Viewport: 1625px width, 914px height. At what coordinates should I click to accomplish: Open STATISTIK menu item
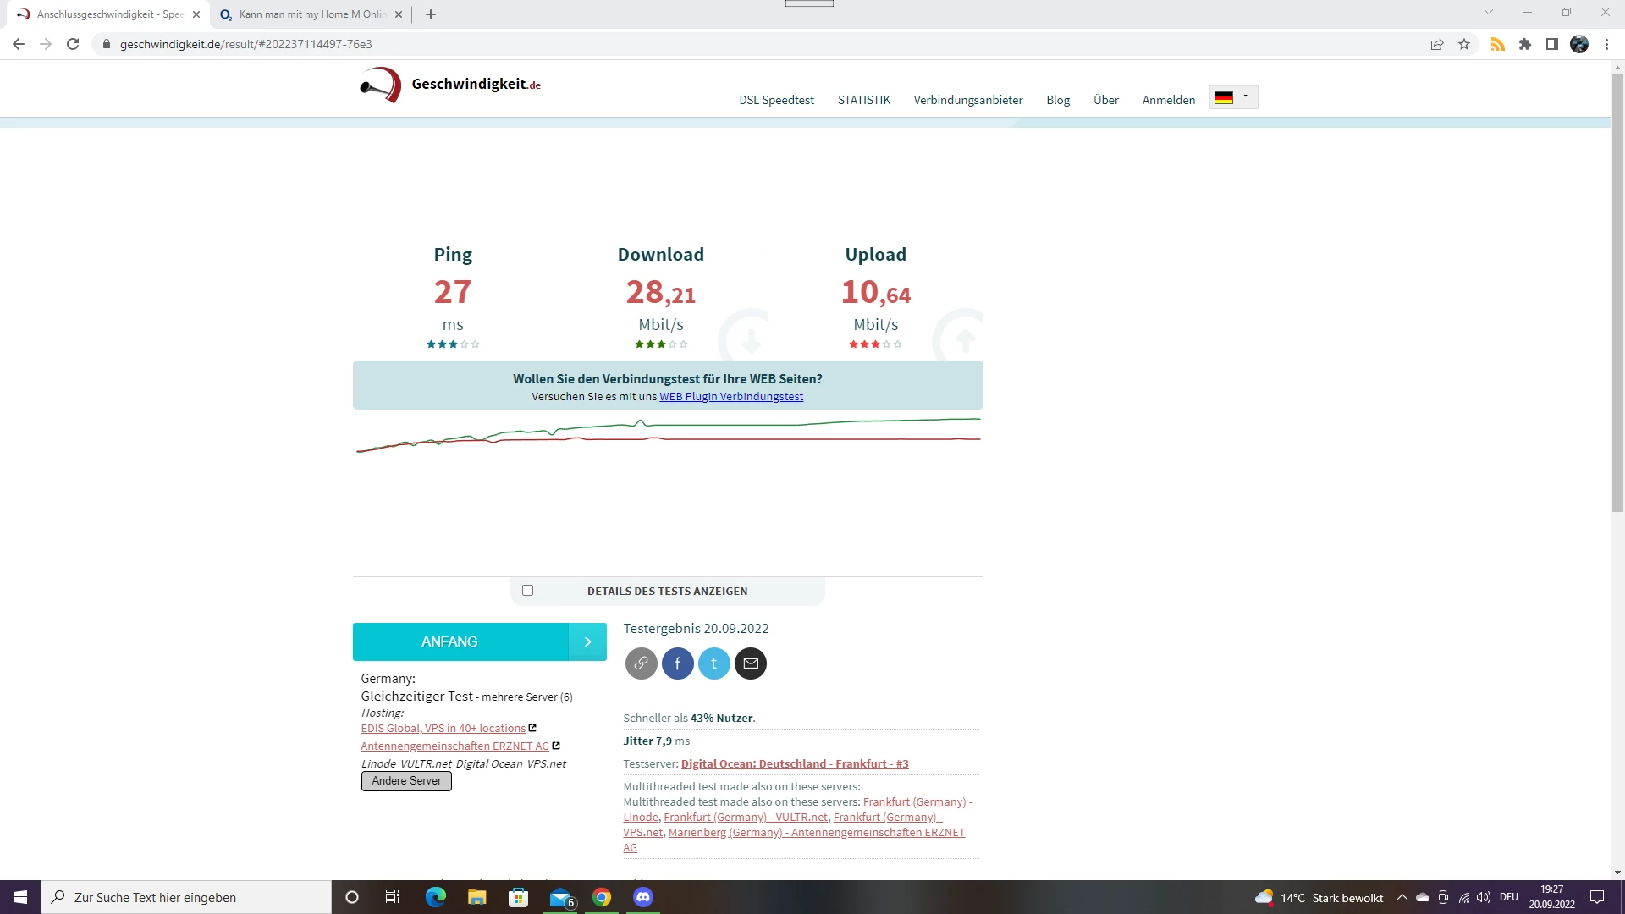tap(863, 100)
